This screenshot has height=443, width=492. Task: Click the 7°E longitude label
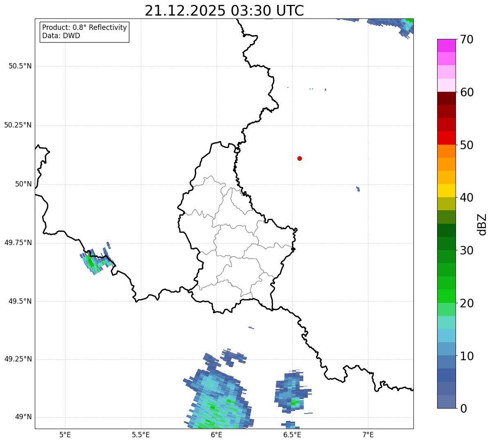coord(368,434)
